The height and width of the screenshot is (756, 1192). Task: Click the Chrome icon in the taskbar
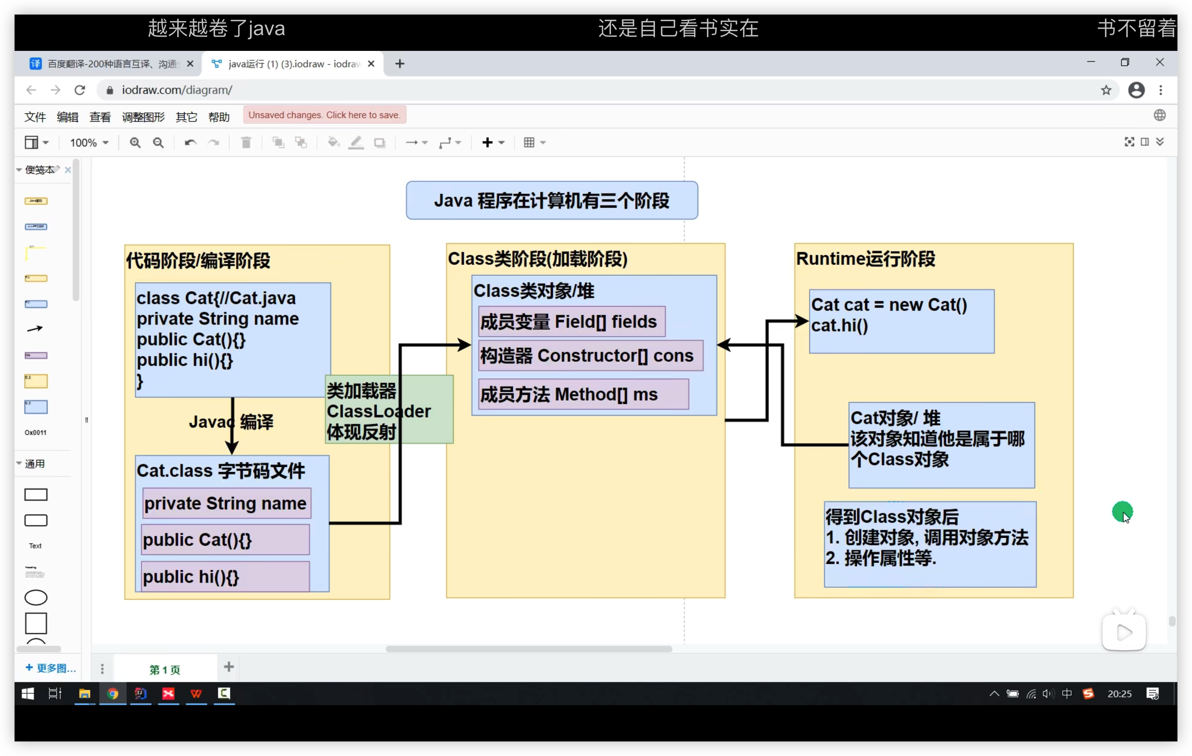click(x=113, y=693)
